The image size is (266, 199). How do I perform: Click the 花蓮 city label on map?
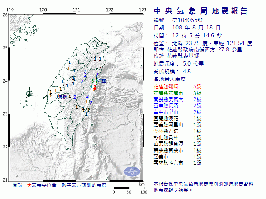pyautogui.click(x=102, y=81)
